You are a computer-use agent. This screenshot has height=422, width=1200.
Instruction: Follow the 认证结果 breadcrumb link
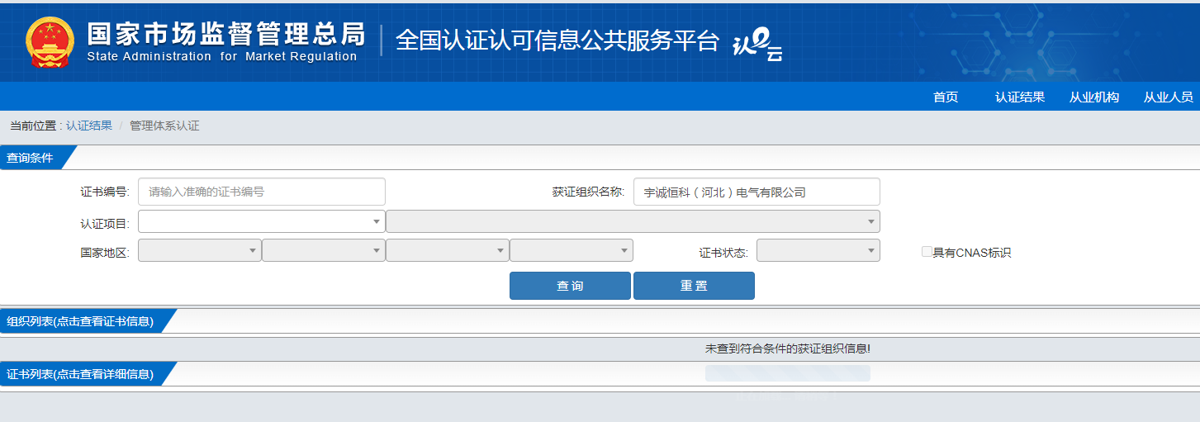[x=89, y=126]
